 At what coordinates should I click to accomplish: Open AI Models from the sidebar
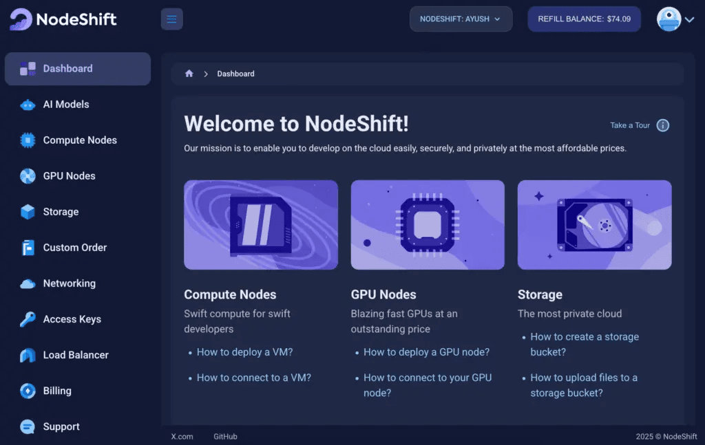[x=66, y=105]
